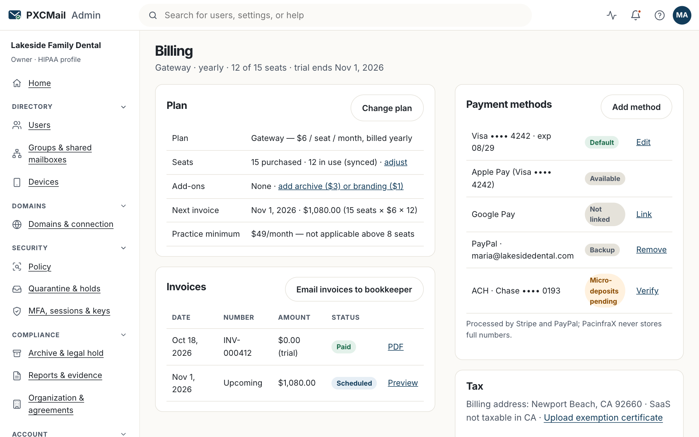Verify the ACH Chase account
This screenshot has width=699, height=437.
coord(647,291)
